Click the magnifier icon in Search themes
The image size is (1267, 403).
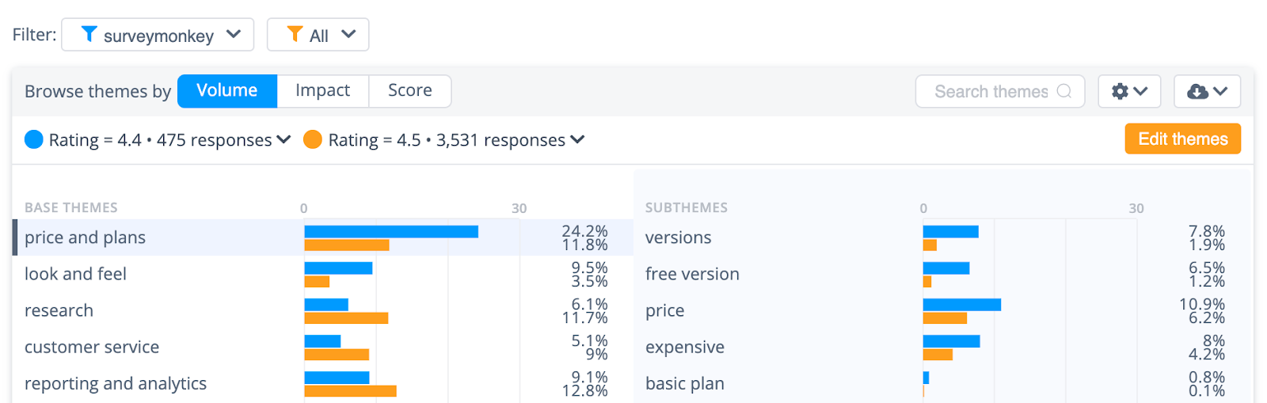pyautogui.click(x=1064, y=91)
